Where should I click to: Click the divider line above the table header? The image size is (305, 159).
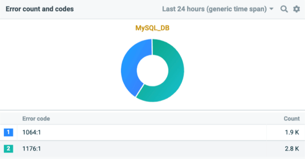tap(152, 110)
